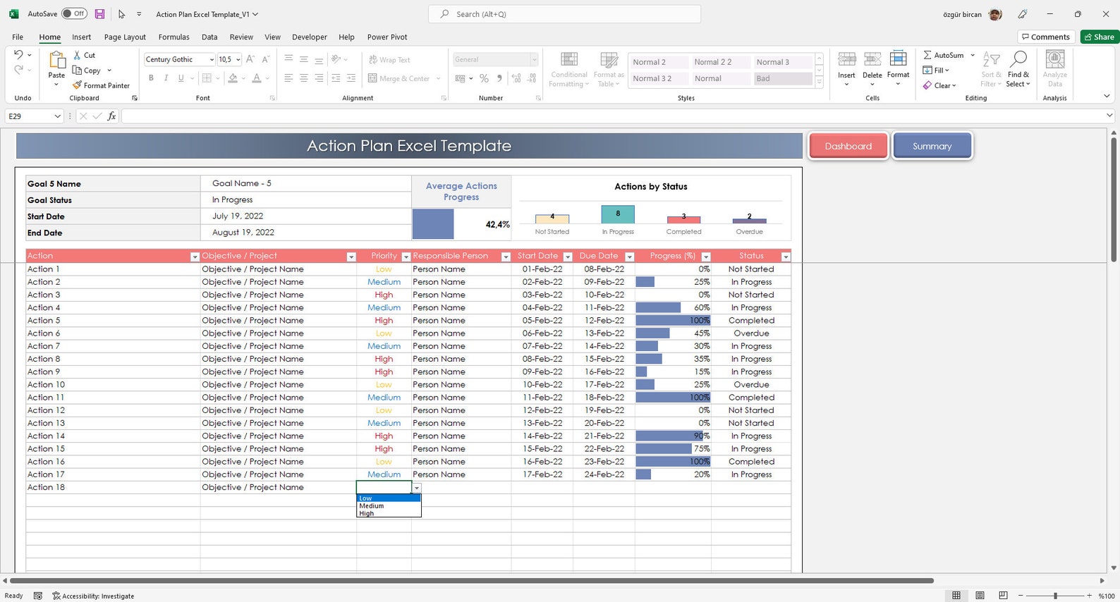The image size is (1120, 602).
Task: Decrease font size with smaller A icon
Action: [x=265, y=59]
